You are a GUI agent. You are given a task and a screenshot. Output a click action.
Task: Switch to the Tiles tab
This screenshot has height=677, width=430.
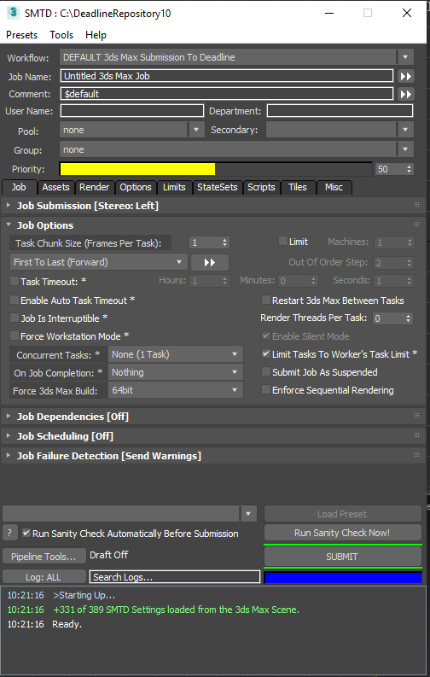[x=298, y=187]
